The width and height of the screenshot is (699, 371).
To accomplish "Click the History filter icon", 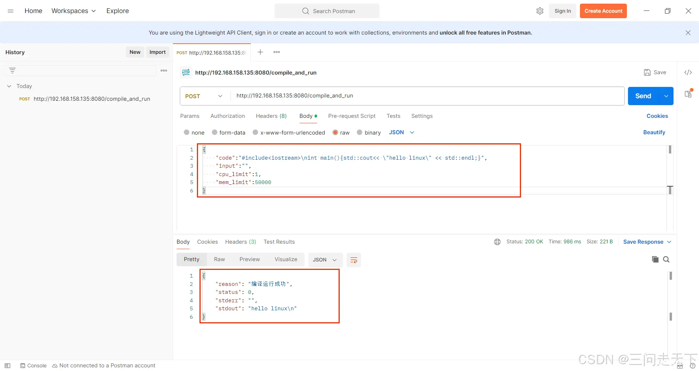I will point(12,71).
